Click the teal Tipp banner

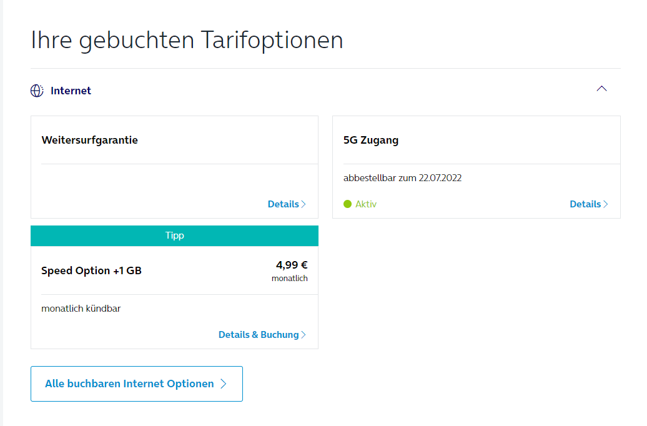tap(174, 235)
